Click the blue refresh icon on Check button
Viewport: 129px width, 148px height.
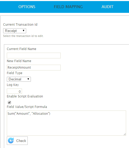pyautogui.click(x=11, y=141)
